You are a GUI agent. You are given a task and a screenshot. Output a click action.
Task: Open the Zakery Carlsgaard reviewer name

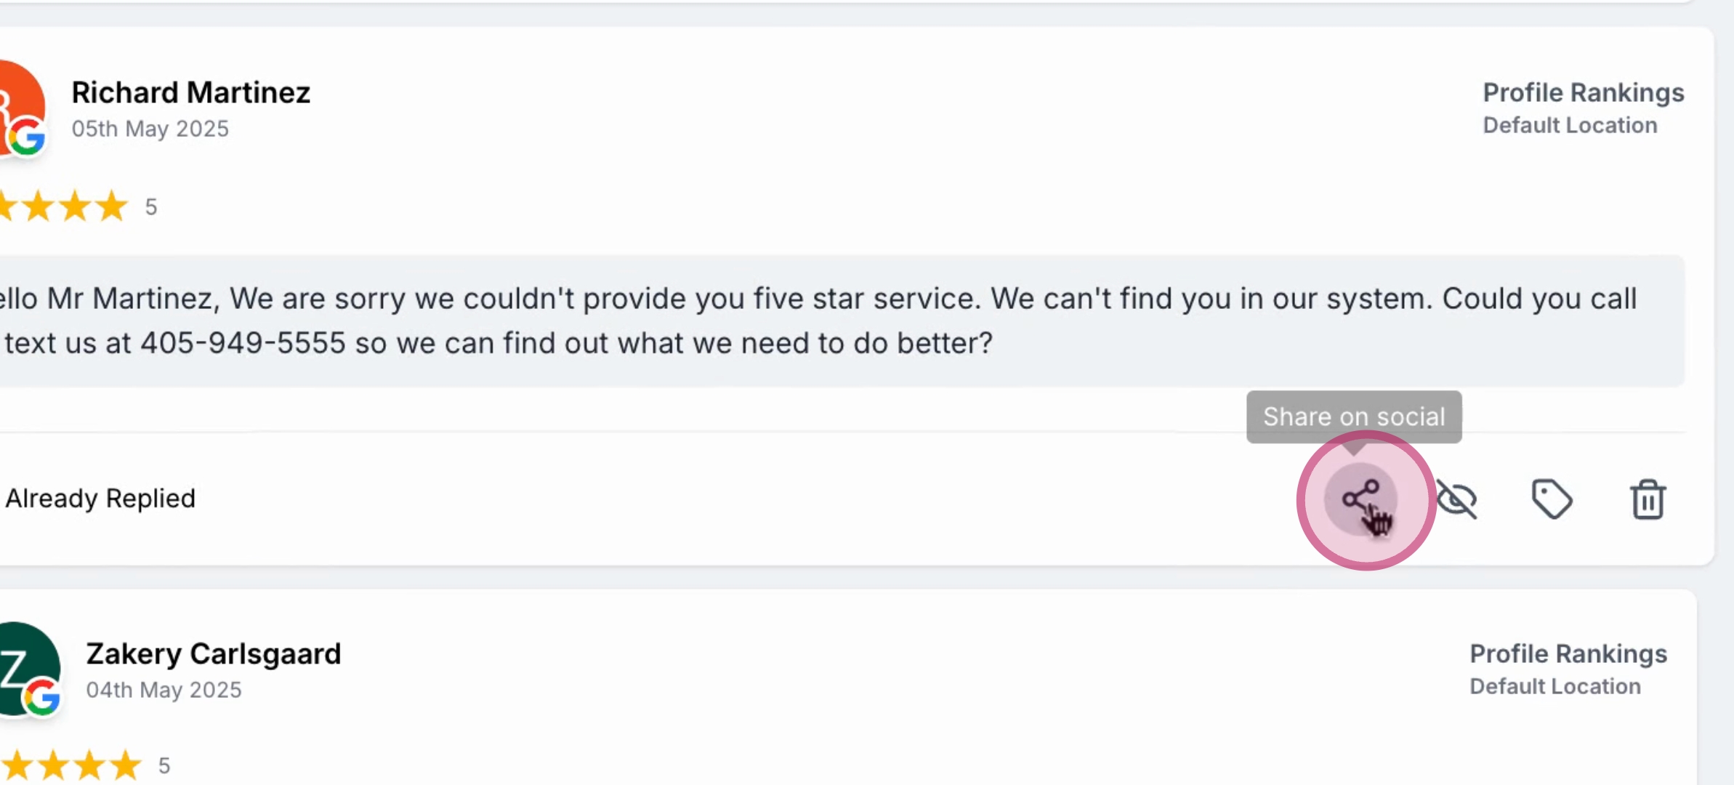[x=213, y=653]
